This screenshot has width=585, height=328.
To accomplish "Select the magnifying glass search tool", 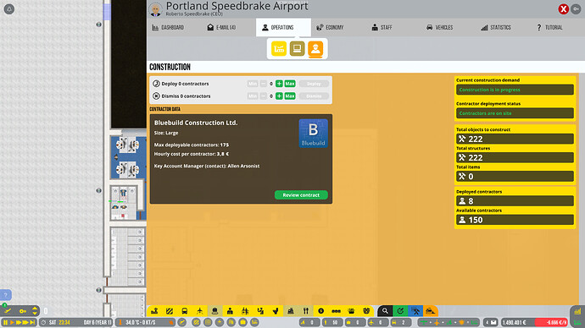I will [385, 311].
